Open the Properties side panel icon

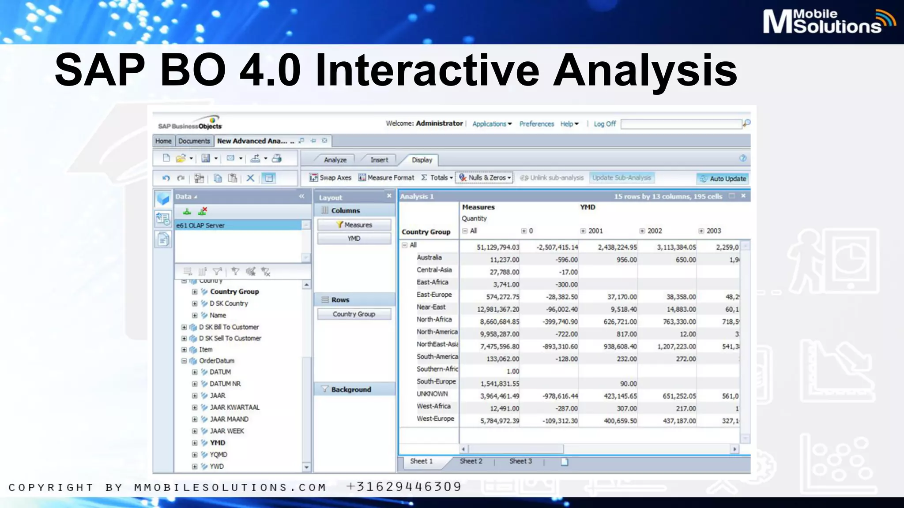pyautogui.click(x=163, y=218)
